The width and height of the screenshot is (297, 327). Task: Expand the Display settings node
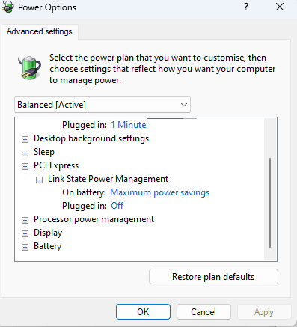point(25,233)
